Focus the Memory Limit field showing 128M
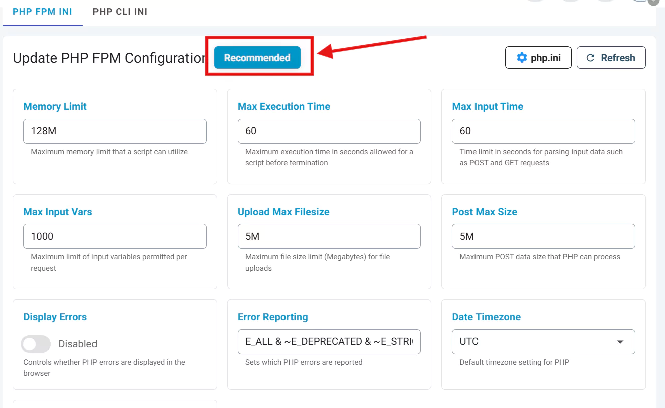The width and height of the screenshot is (665, 408). (x=115, y=131)
